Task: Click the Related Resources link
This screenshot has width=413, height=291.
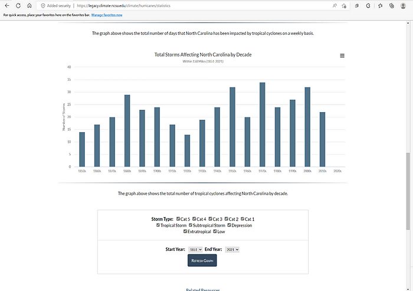Action: [x=203, y=289]
